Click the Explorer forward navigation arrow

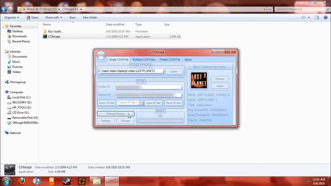click(10, 9)
